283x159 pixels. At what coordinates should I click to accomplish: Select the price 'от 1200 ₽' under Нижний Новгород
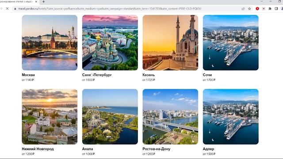tap(28, 154)
